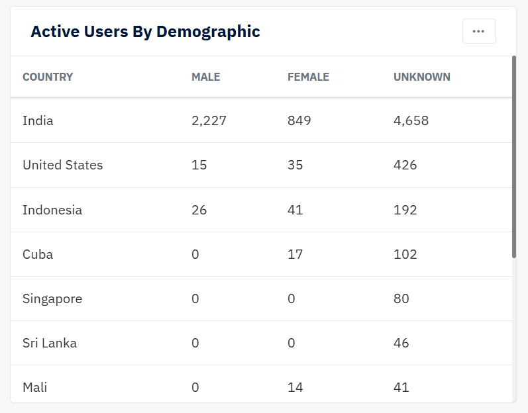This screenshot has height=413, width=528.
Task: Click the COUNTRY column header
Action: pyautogui.click(x=48, y=77)
